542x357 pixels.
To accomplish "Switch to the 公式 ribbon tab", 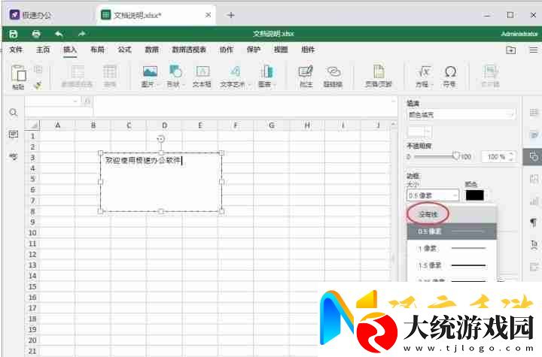I will pyautogui.click(x=124, y=50).
